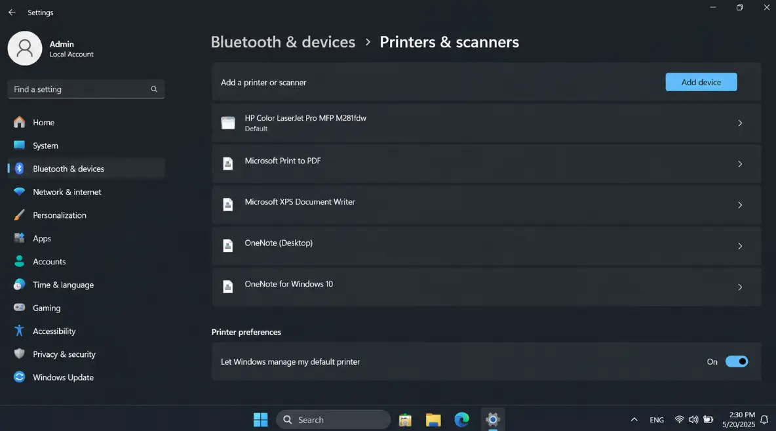Screen dimensions: 776x431
Task: Open System settings label
Action: coord(45,146)
